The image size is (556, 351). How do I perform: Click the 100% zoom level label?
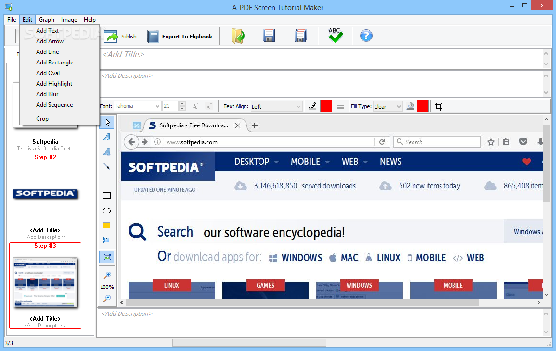click(107, 287)
